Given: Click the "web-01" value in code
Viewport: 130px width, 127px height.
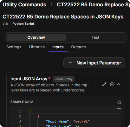Looking at the screenshot, I should 81,121.
